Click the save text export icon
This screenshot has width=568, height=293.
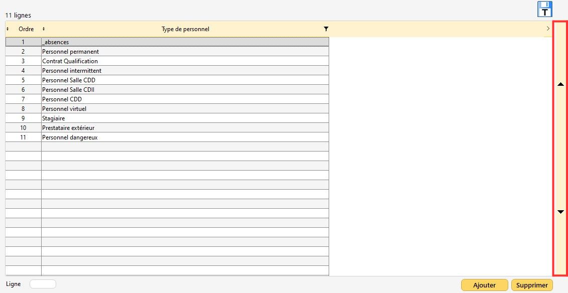[544, 9]
